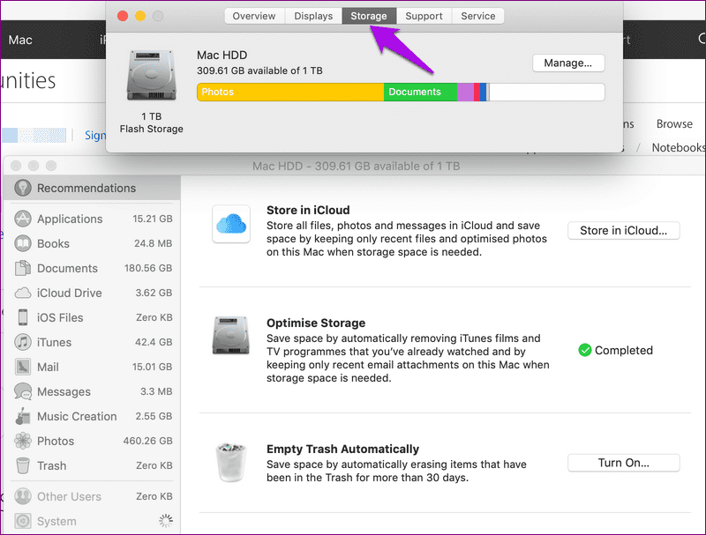Open Messages speech bubble icon
Screen dimensions: 706x535
[23, 391]
